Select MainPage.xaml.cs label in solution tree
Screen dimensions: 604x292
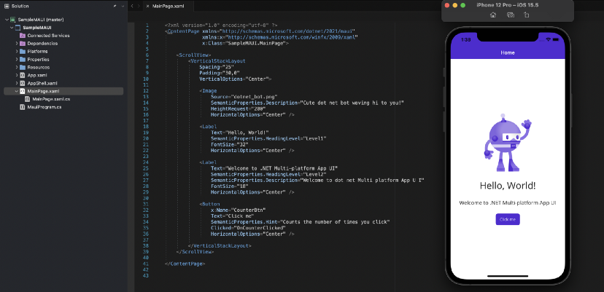click(x=51, y=99)
